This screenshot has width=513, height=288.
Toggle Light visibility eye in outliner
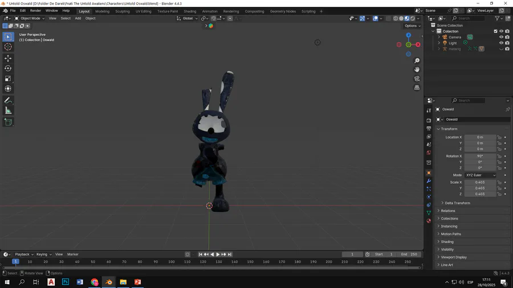pos(501,43)
